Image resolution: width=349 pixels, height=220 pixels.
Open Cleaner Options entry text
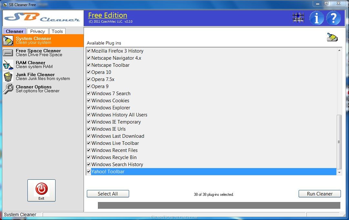click(38, 89)
